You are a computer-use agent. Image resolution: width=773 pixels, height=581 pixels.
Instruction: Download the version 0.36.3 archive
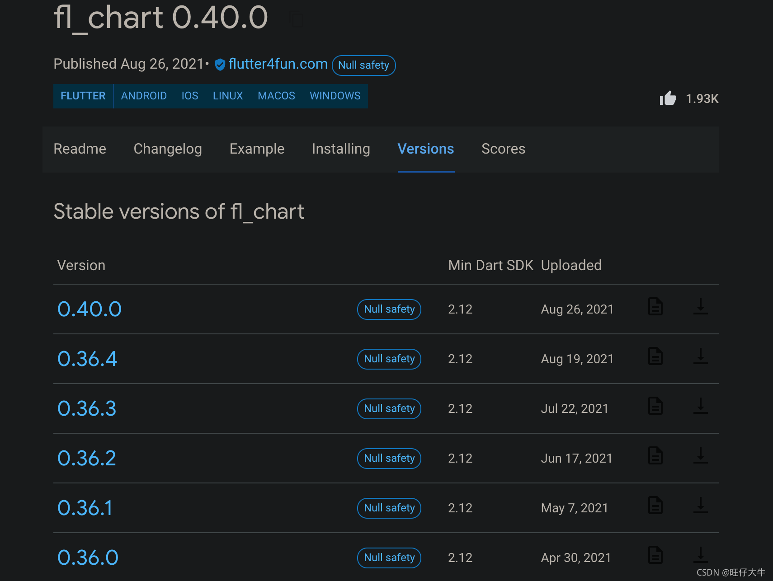700,406
